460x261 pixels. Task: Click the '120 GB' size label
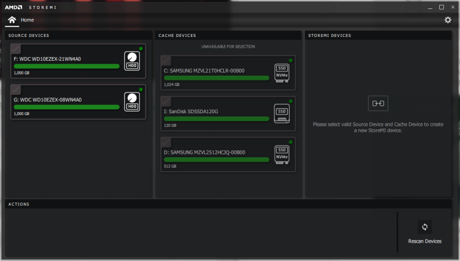coord(170,126)
